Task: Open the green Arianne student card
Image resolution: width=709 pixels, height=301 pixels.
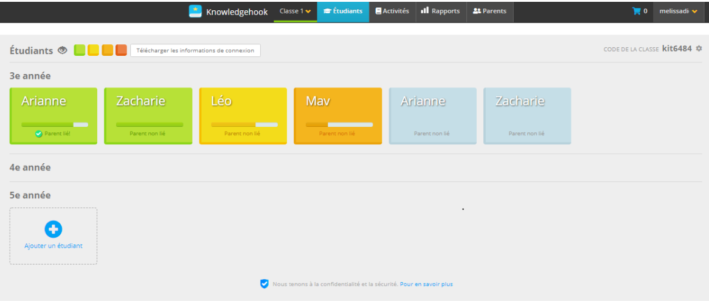Action: tap(54, 116)
